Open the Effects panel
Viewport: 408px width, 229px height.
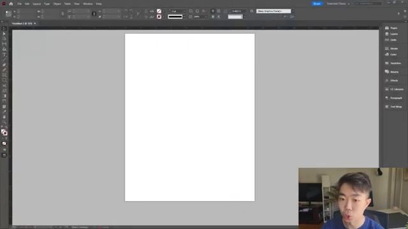(x=391, y=81)
